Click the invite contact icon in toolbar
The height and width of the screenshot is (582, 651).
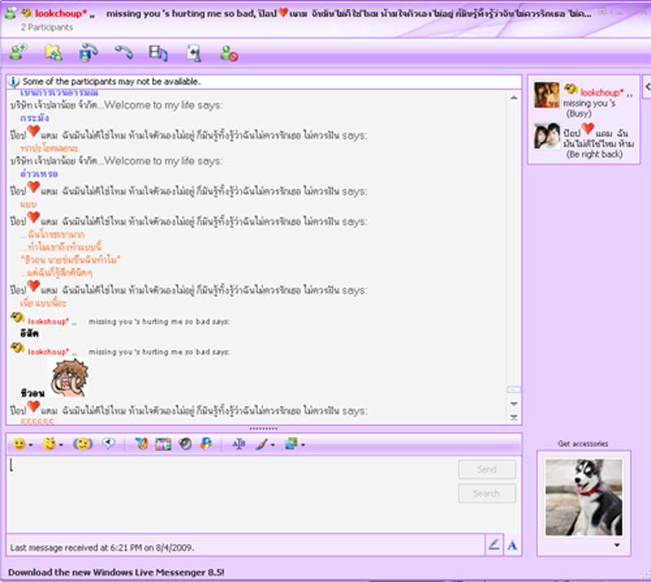[16, 53]
